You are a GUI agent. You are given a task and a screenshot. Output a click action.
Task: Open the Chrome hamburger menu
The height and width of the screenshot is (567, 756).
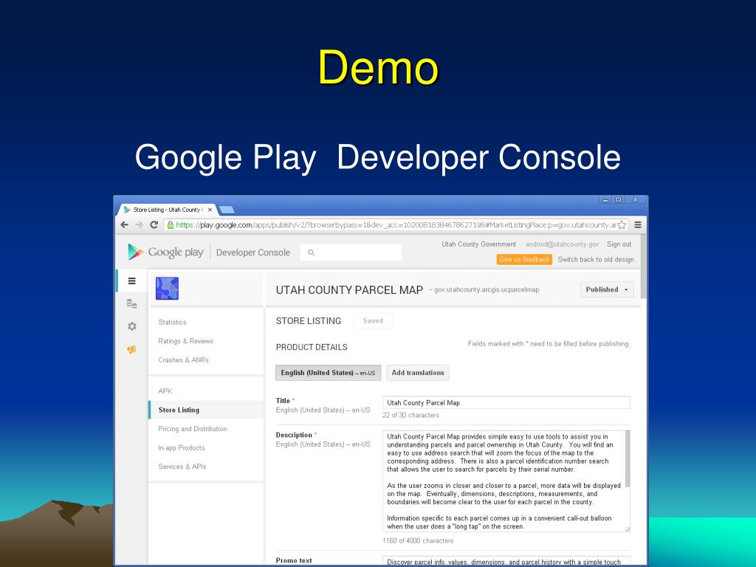(638, 224)
